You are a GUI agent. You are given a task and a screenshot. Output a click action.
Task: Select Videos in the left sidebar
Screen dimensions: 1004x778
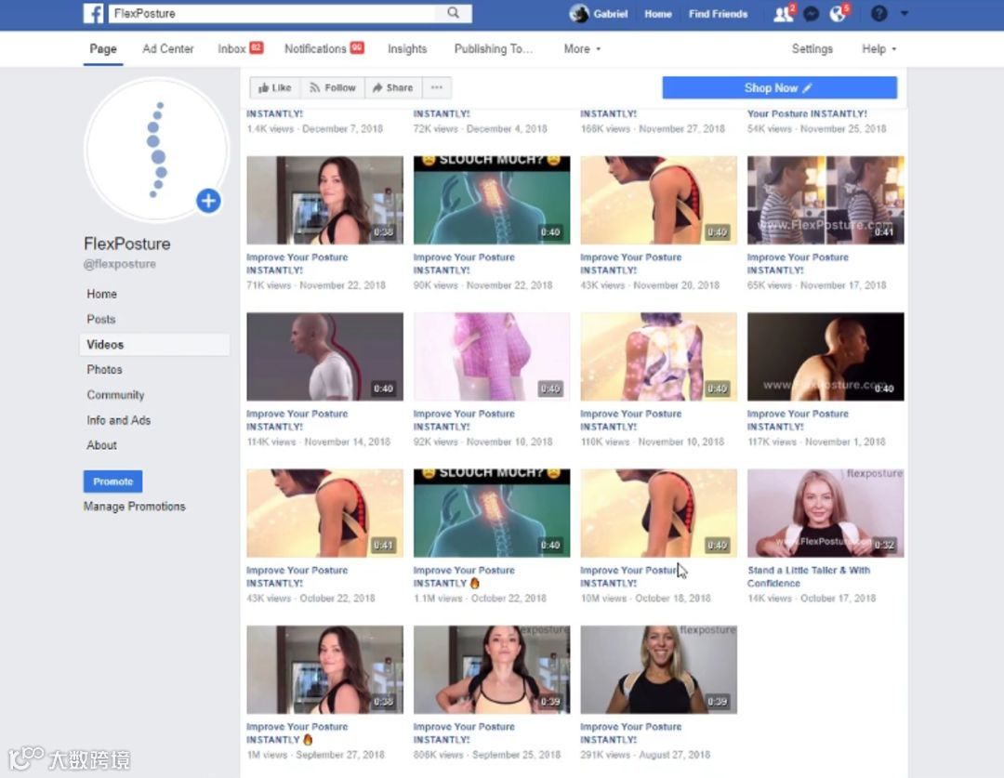tap(154, 345)
